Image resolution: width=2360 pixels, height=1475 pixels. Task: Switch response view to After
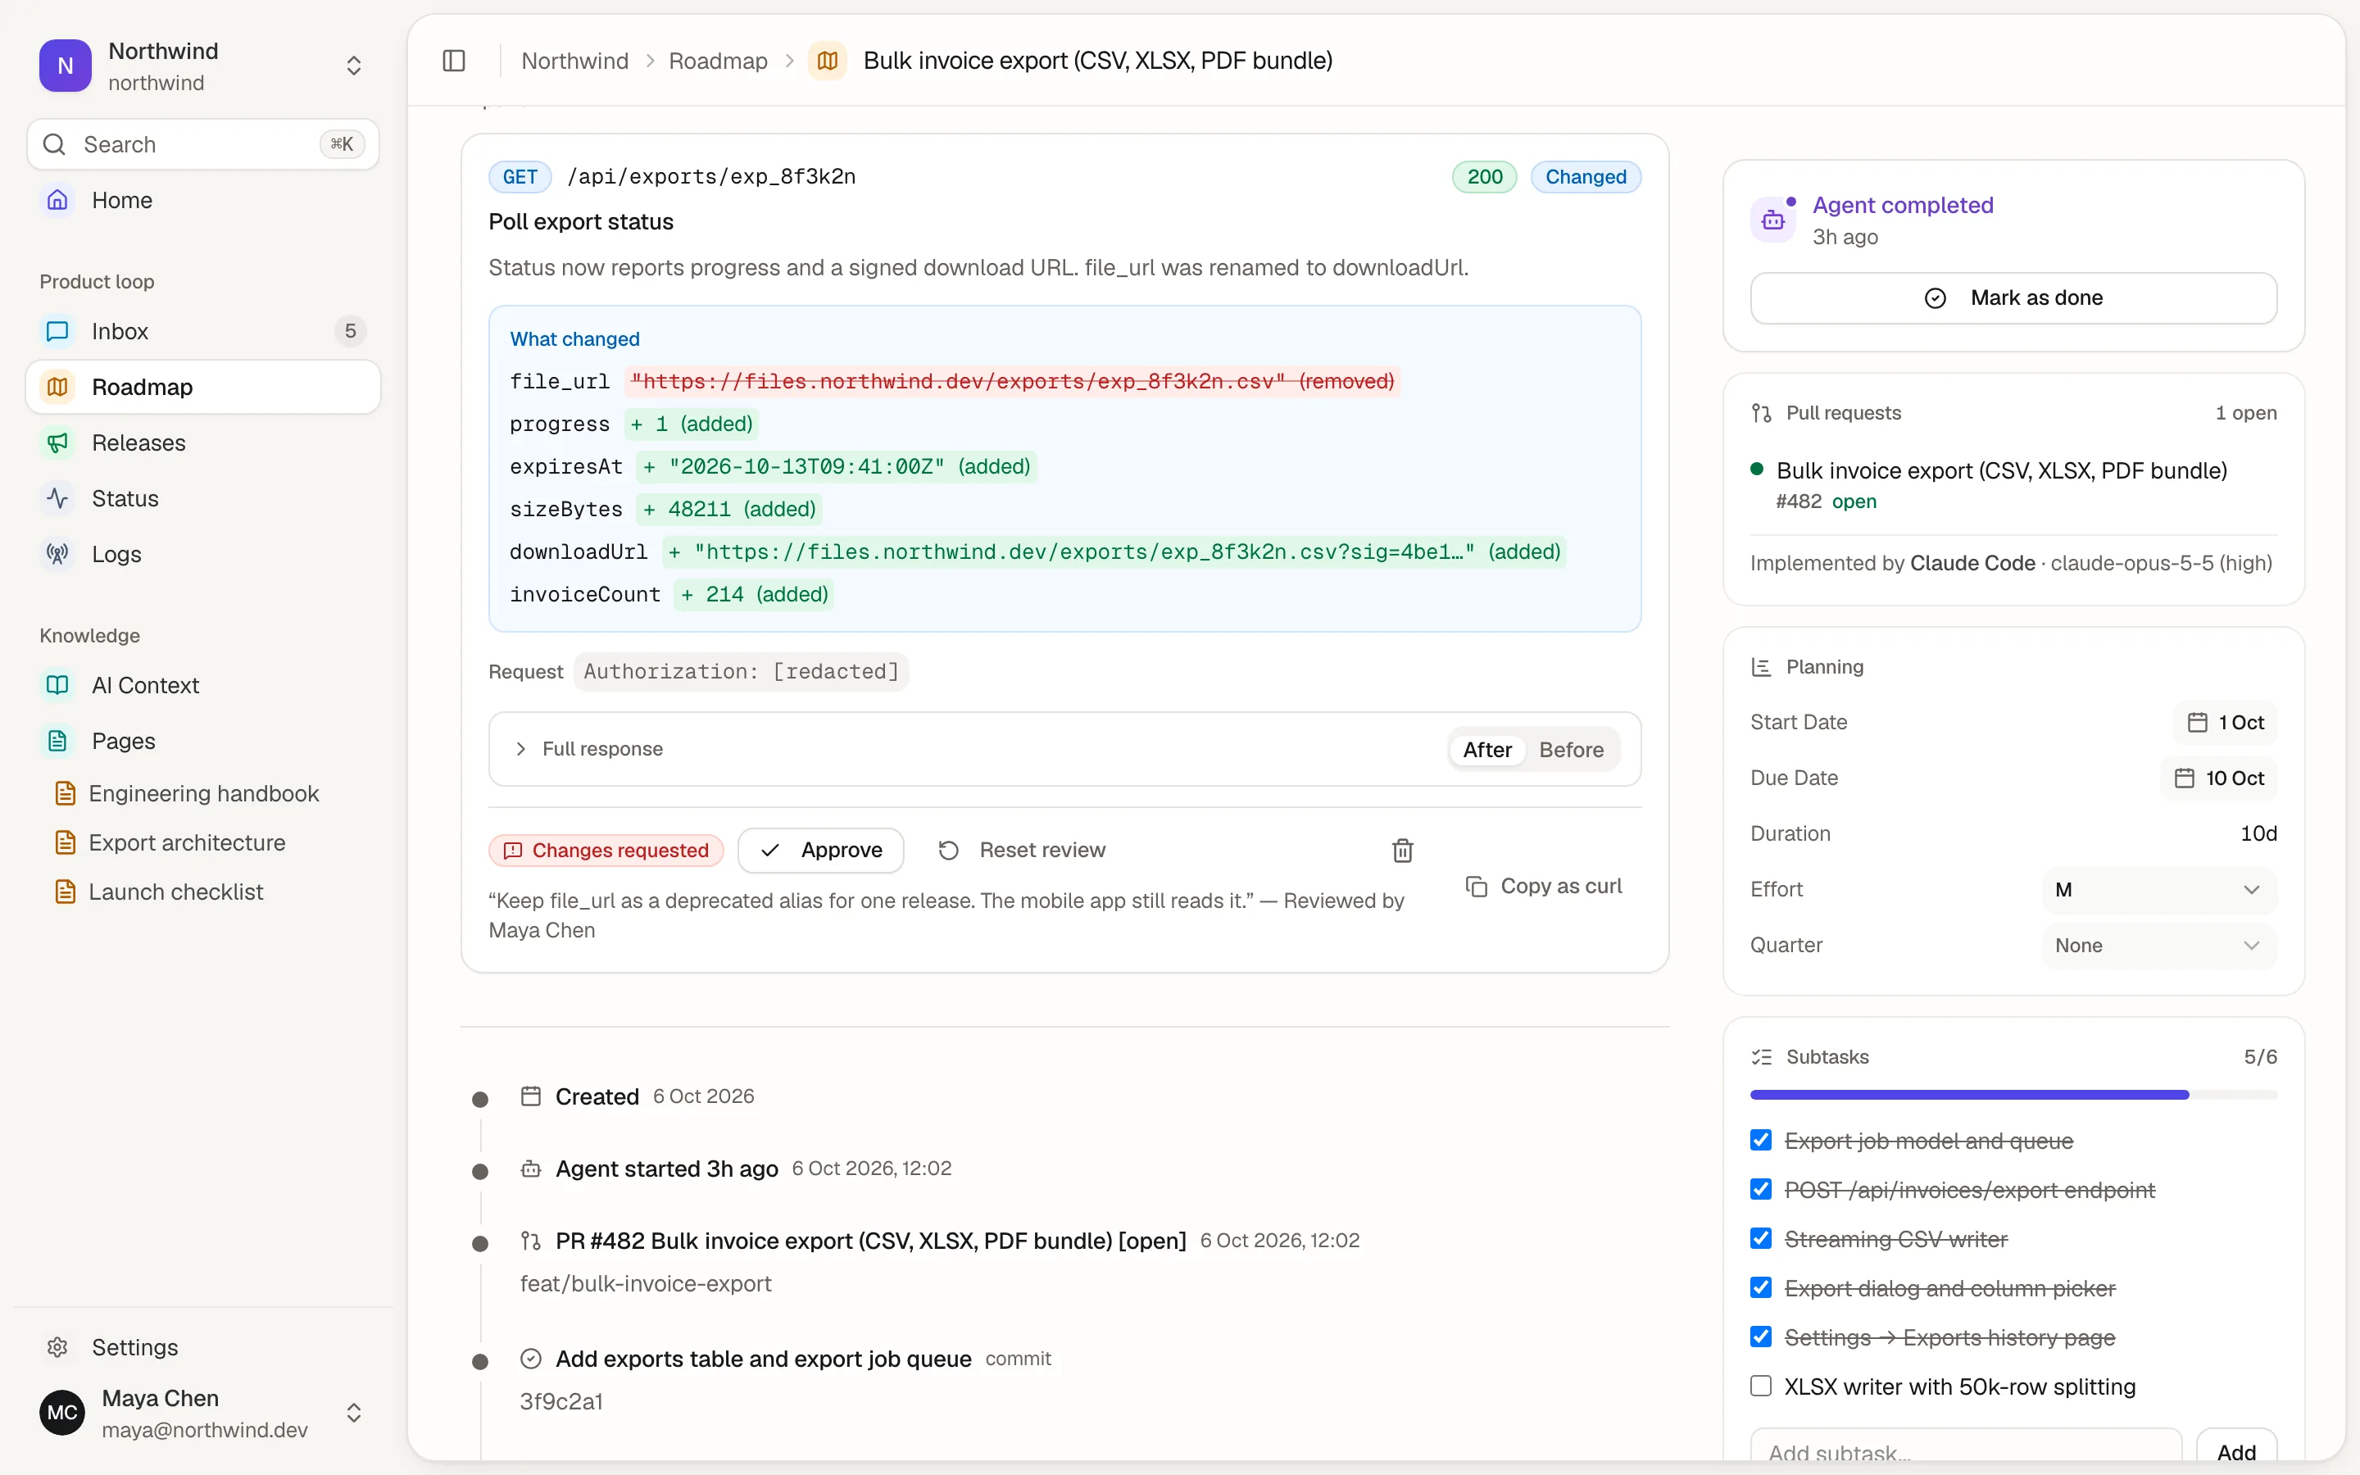pos(1487,749)
